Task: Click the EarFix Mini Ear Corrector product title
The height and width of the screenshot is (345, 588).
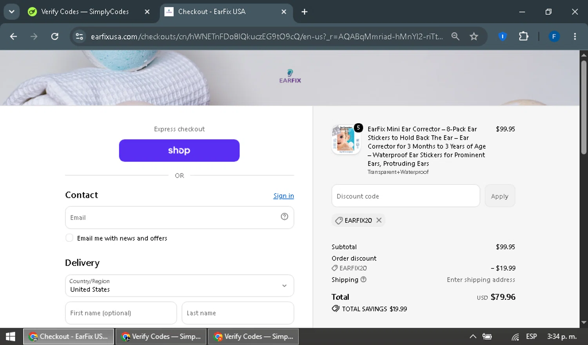Action: pyautogui.click(x=427, y=146)
